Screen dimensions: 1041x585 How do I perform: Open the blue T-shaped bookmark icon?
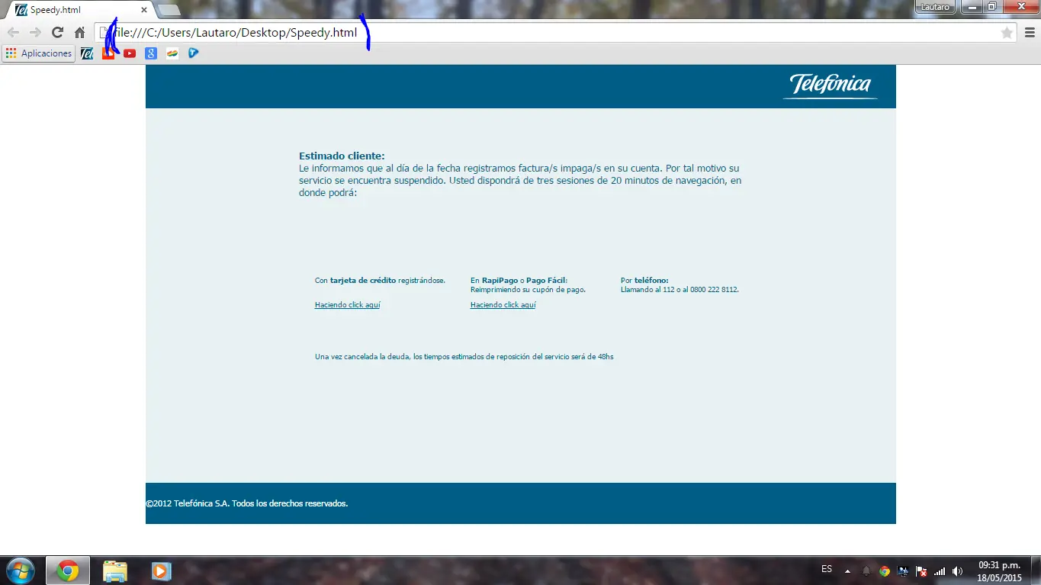point(194,53)
